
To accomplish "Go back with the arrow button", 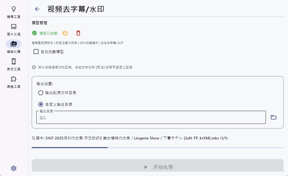I will tap(37, 9).
